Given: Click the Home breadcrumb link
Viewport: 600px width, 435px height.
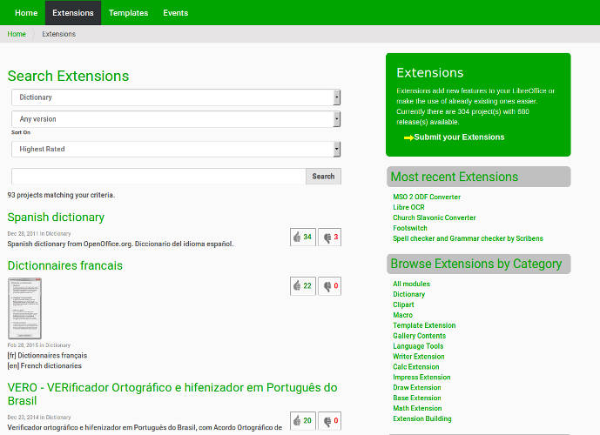Looking at the screenshot, I should 17,34.
